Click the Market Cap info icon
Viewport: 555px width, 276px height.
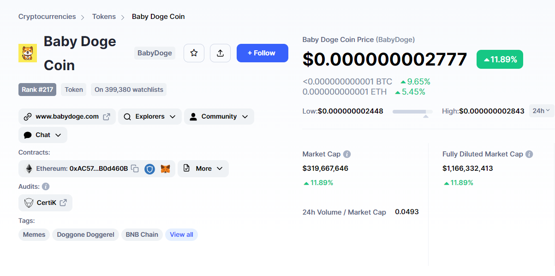coord(347,154)
